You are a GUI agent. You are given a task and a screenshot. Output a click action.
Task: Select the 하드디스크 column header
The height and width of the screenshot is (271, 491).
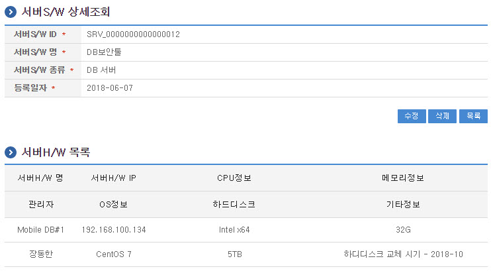(x=234, y=204)
